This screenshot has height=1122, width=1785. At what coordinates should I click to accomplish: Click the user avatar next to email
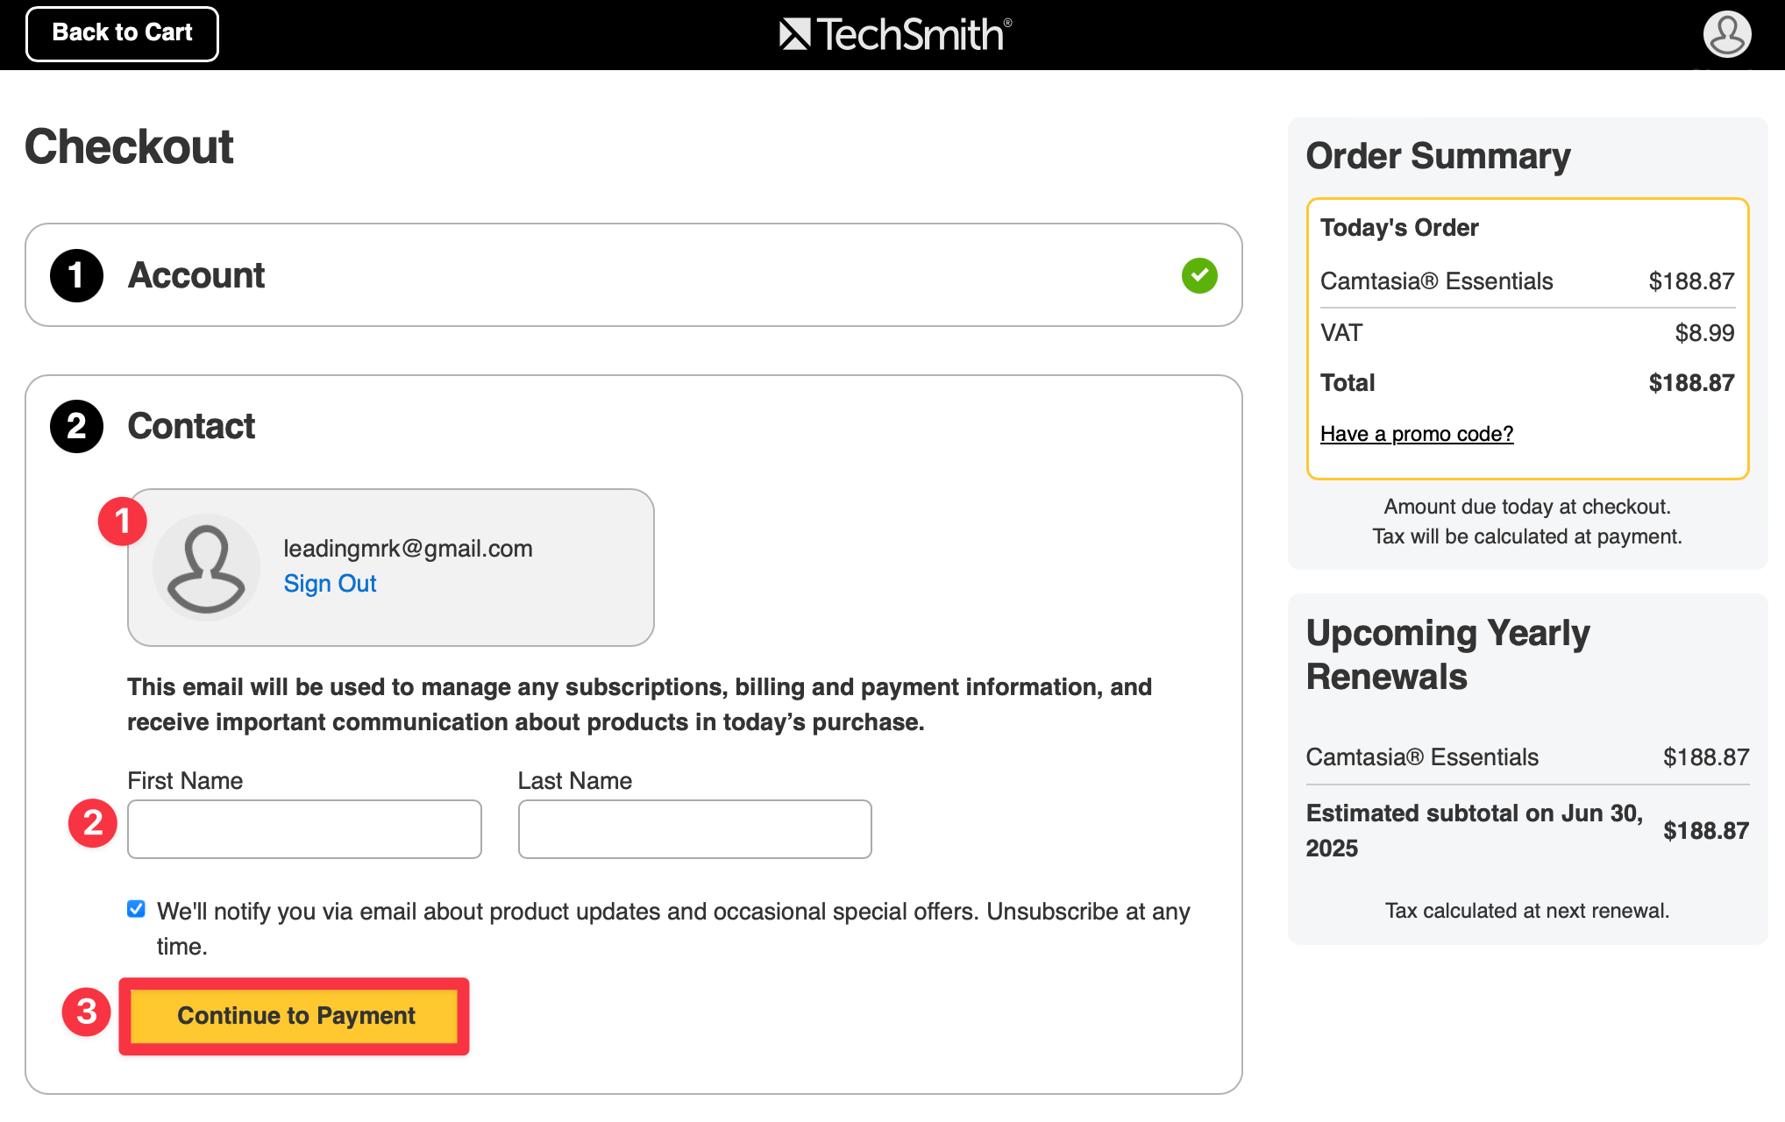[206, 567]
